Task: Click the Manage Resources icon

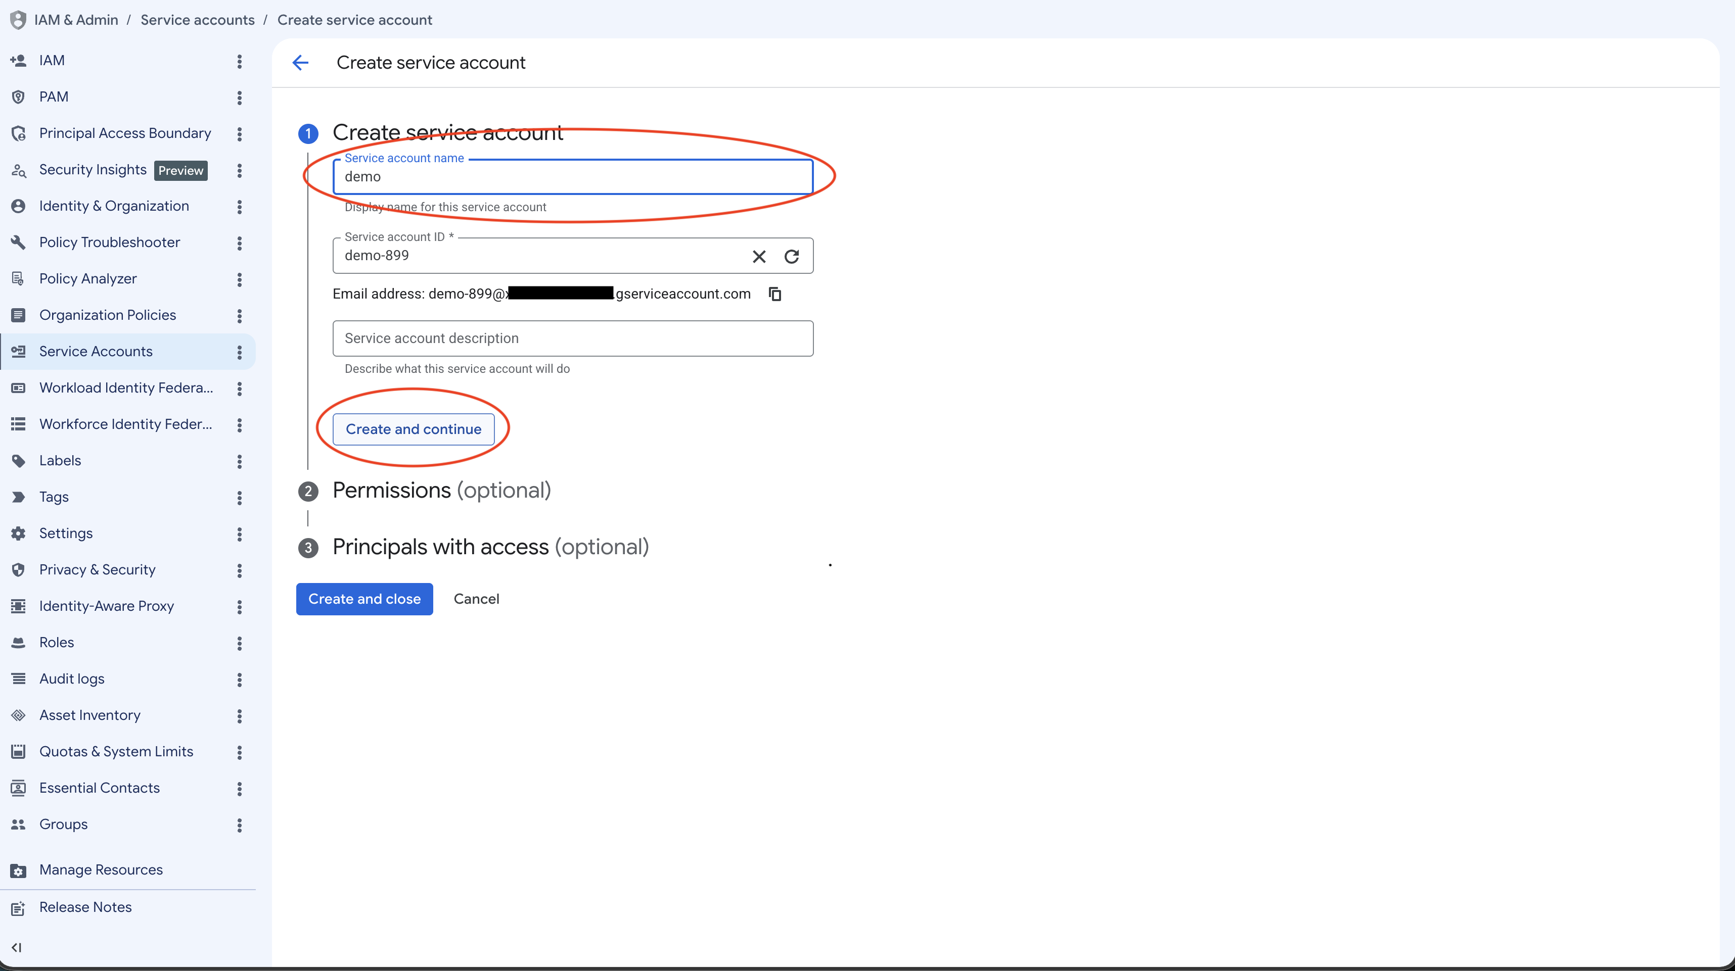Action: [18, 871]
